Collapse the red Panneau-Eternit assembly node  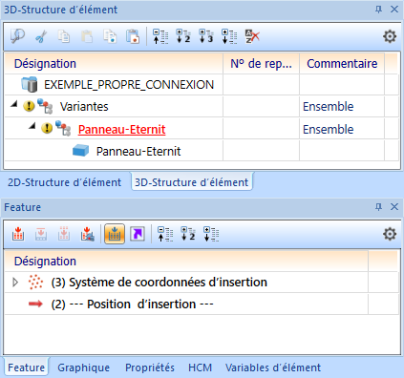pyautogui.click(x=32, y=127)
